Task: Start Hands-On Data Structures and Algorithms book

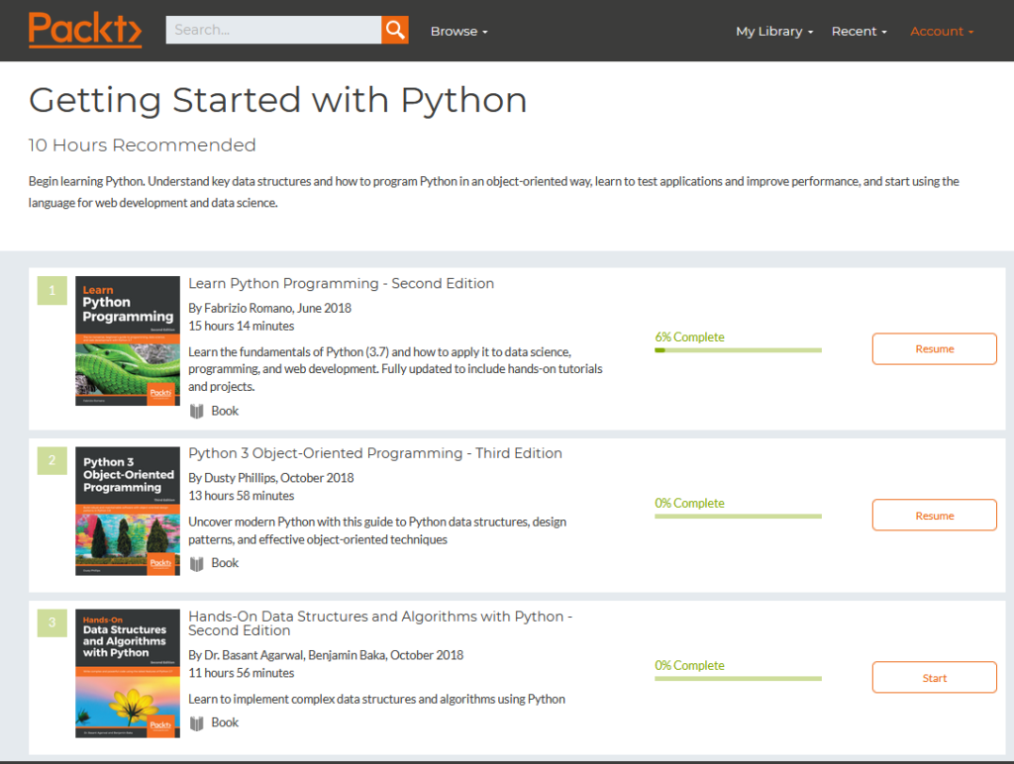Action: click(x=934, y=678)
